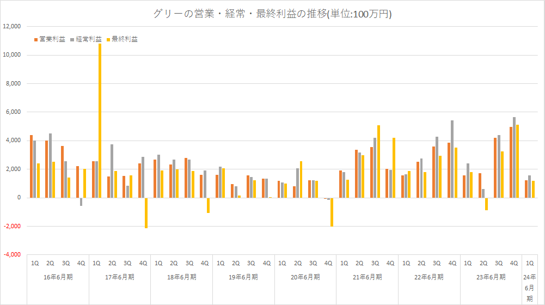Click the gray 経常利益 legend marker
This screenshot has height=305, width=545.
click(x=72, y=40)
